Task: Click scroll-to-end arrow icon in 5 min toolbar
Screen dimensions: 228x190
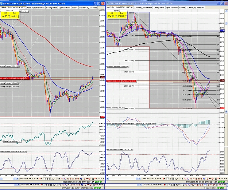Action: click(x=45, y=179)
